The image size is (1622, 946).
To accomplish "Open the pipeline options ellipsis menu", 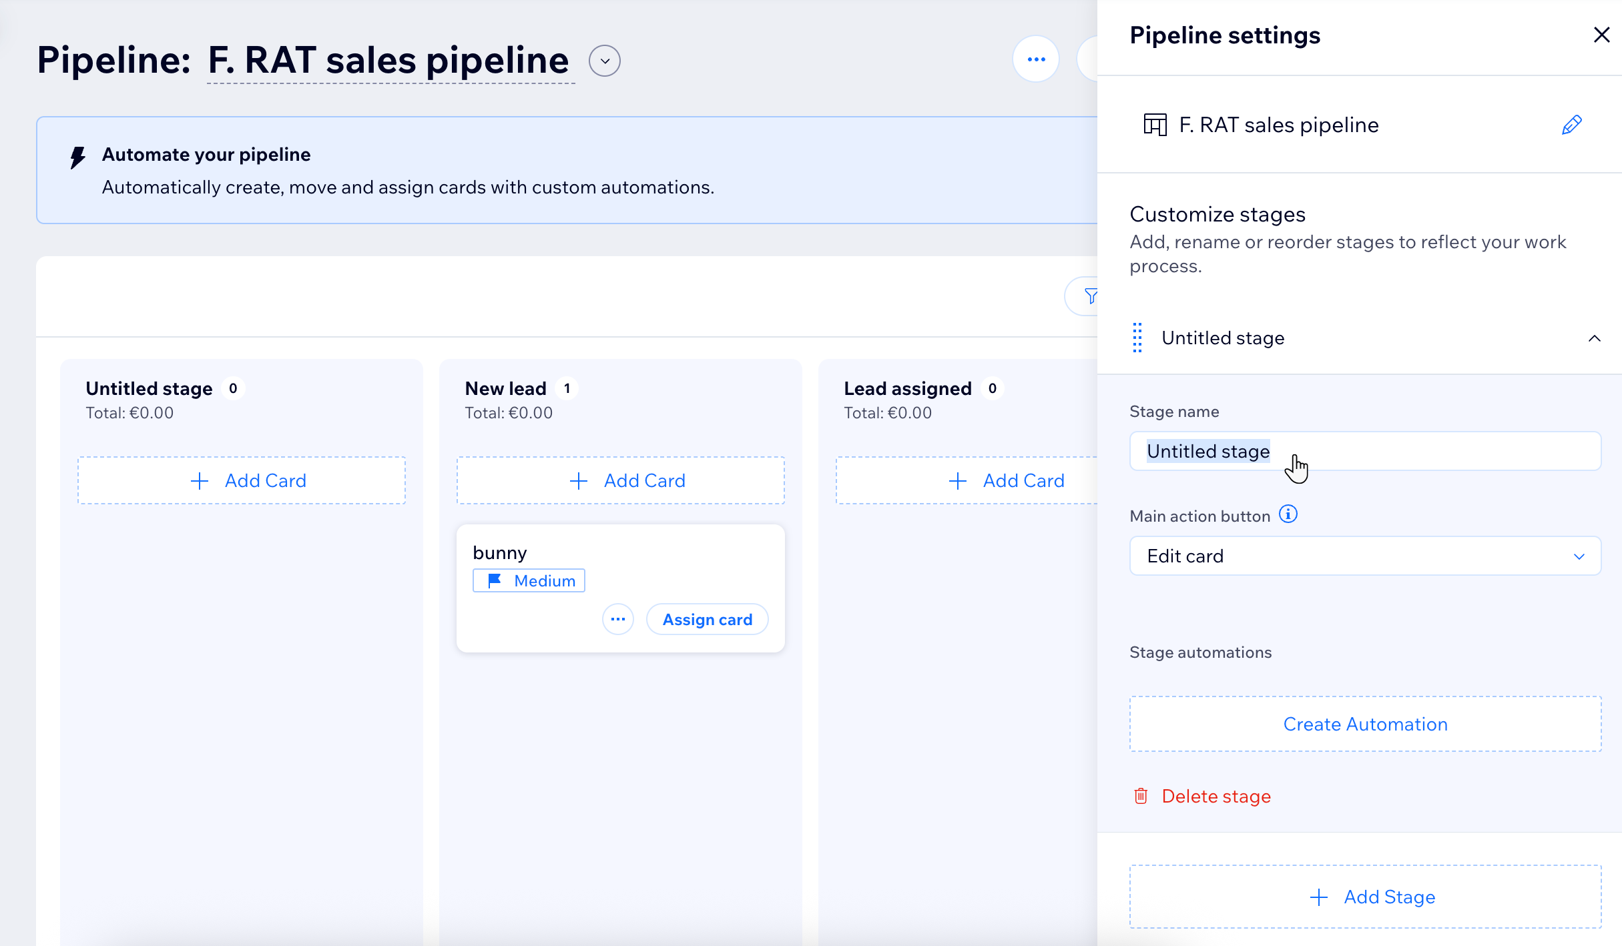I will (1035, 59).
